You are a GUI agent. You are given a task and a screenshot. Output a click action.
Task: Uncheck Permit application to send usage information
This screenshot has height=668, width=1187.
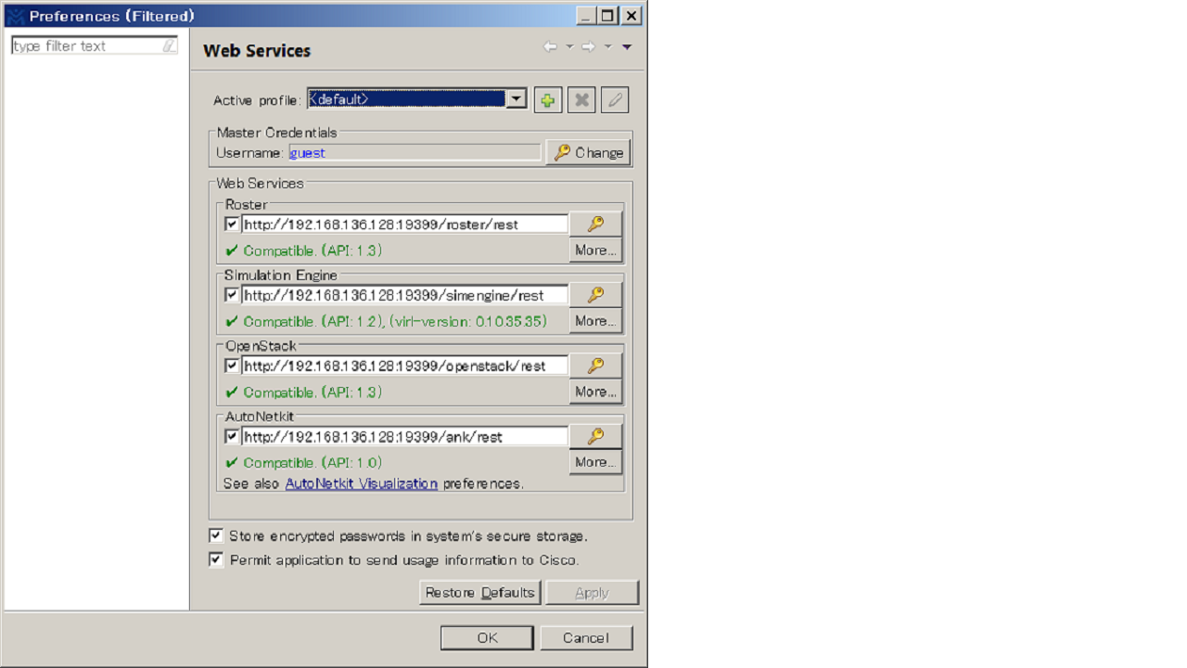click(x=216, y=559)
